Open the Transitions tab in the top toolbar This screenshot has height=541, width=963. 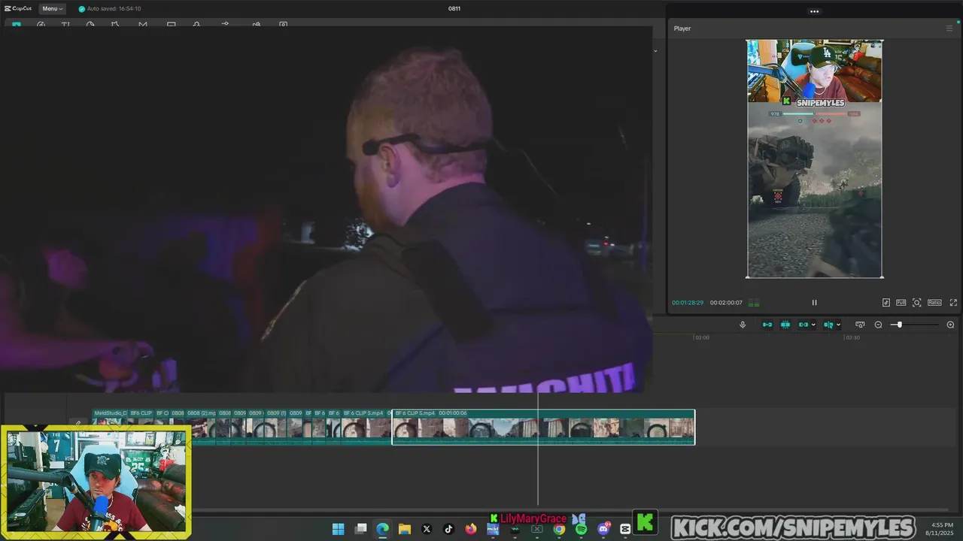[143, 25]
